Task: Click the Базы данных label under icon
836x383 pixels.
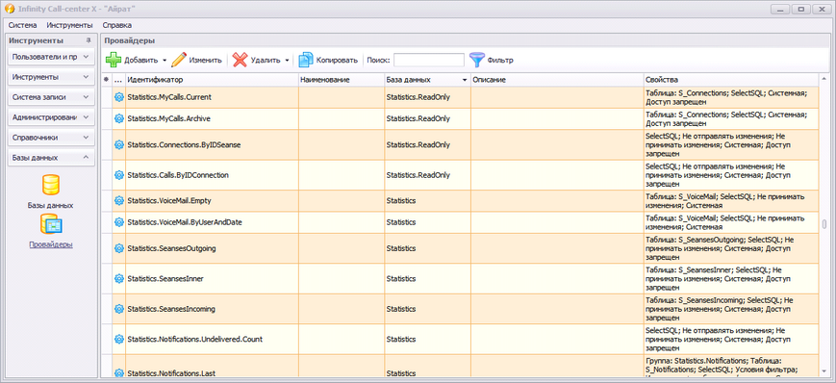Action: [x=51, y=205]
